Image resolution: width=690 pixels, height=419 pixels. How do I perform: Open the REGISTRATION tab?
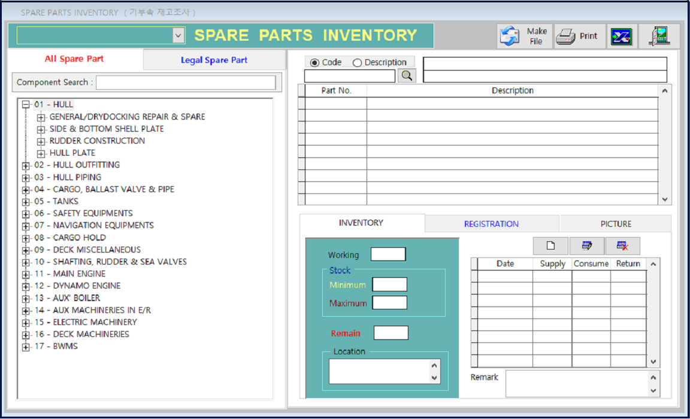coord(491,224)
